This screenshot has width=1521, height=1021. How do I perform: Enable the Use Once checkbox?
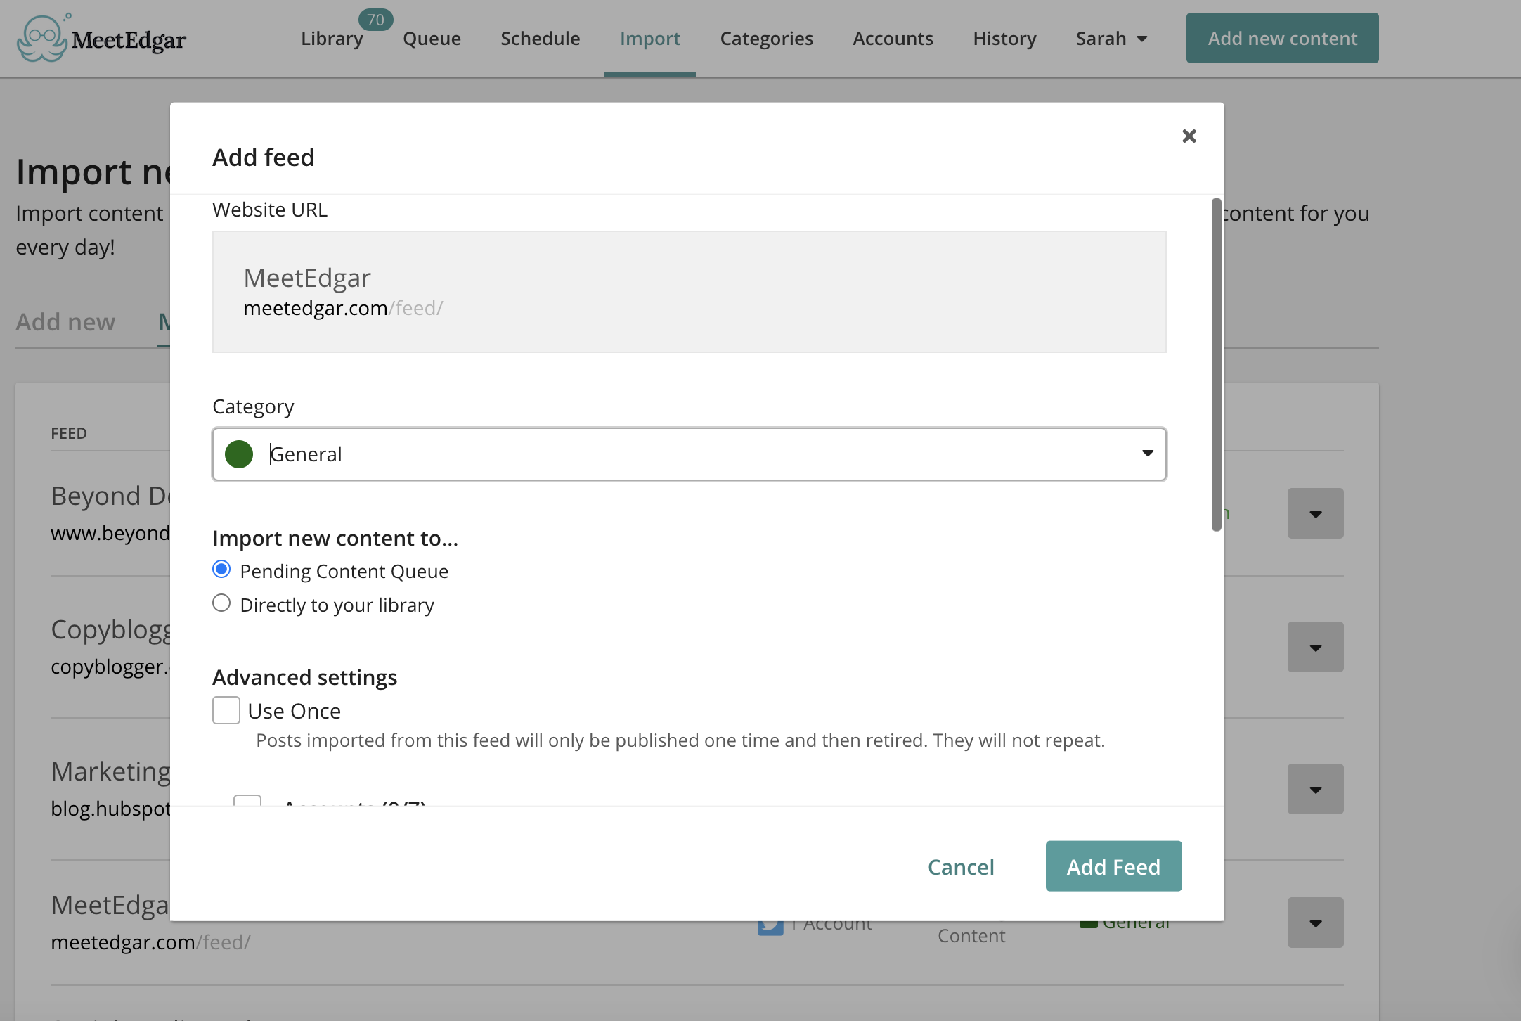226,710
